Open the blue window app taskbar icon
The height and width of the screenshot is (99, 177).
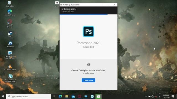click(86, 97)
